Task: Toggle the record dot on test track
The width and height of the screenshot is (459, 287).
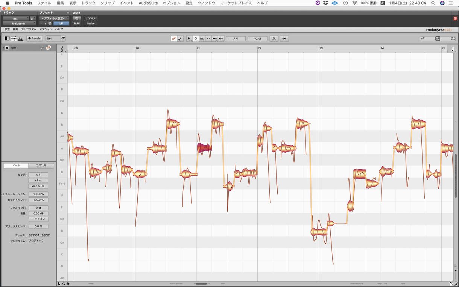Action: coord(7,48)
